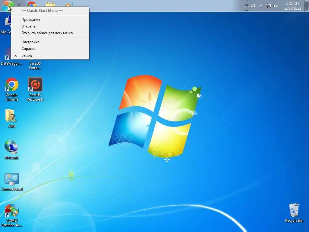Open the clock showing 1:25 CH
Screen dimensions: 309x232
click(x=292, y=6)
